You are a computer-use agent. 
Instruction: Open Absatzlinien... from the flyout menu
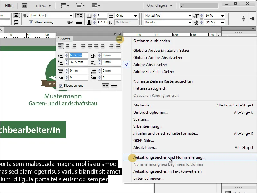pyautogui.click(x=145, y=148)
